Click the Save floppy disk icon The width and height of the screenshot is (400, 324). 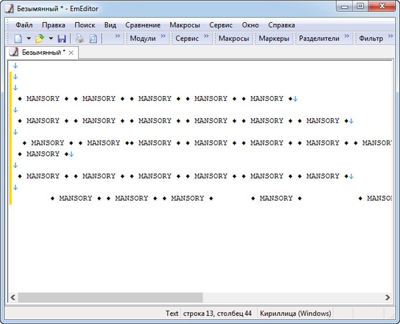[x=62, y=39]
